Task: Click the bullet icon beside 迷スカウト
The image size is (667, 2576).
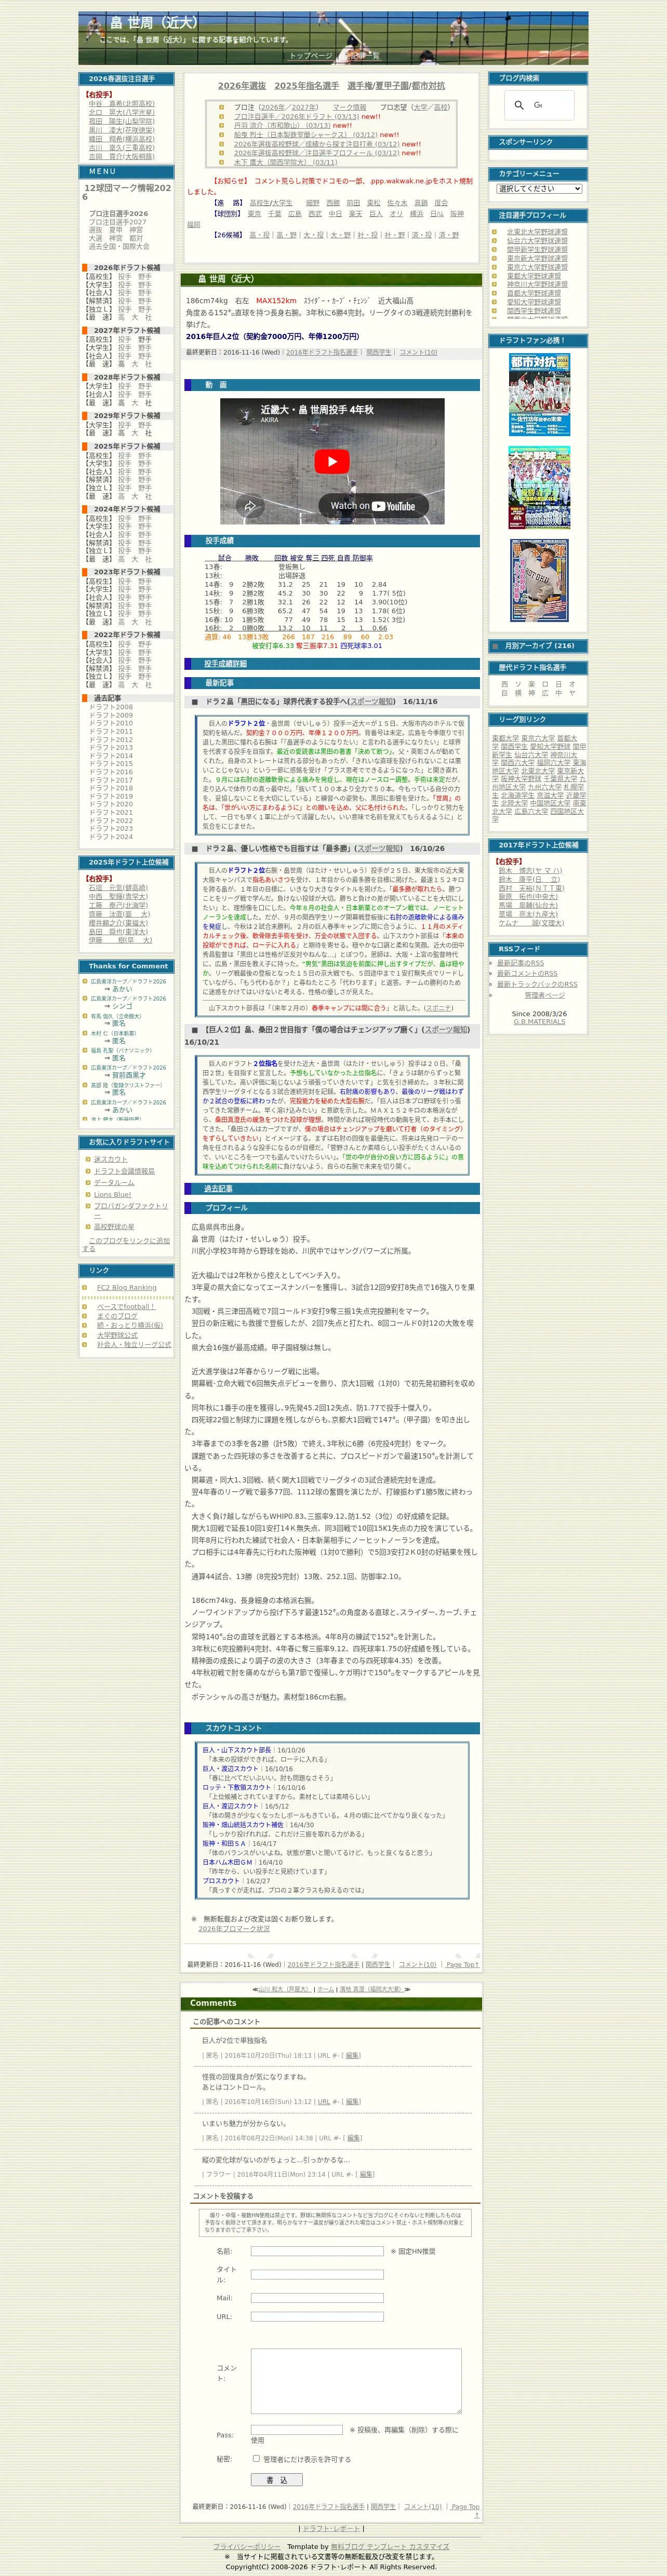Action: (88, 1159)
